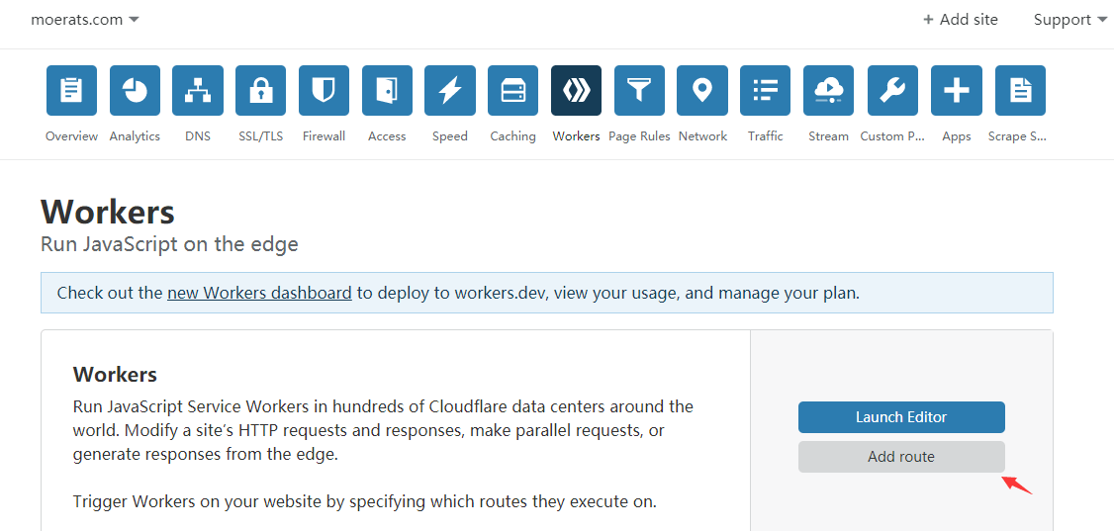Expand the moerats.com site dropdown
Viewport: 1114px width, 531px height.
tap(85, 20)
